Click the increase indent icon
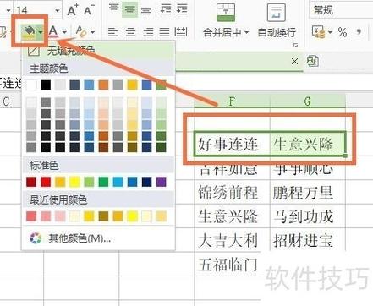Screen dimensions: 373x306 182,9
